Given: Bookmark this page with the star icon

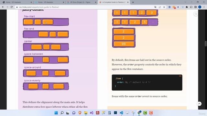Looking at the screenshot, I should point(164,7).
